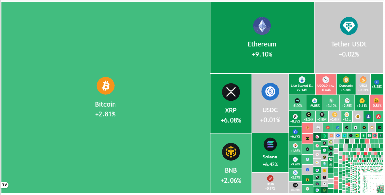
Task: Select the tile showing +6.77%
Action: click(x=295, y=134)
